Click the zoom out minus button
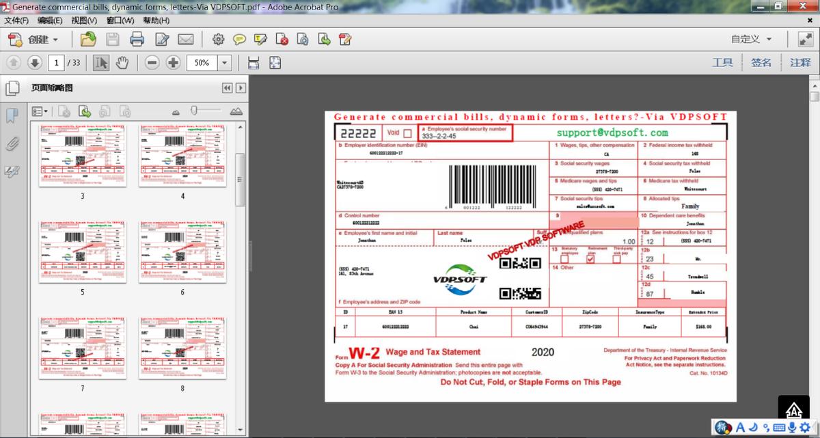 pyautogui.click(x=152, y=63)
